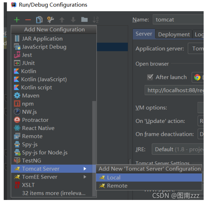The width and height of the screenshot is (205, 202).
Task: Select the Kotlin configuration entry
Action: pyautogui.click(x=54, y=71)
